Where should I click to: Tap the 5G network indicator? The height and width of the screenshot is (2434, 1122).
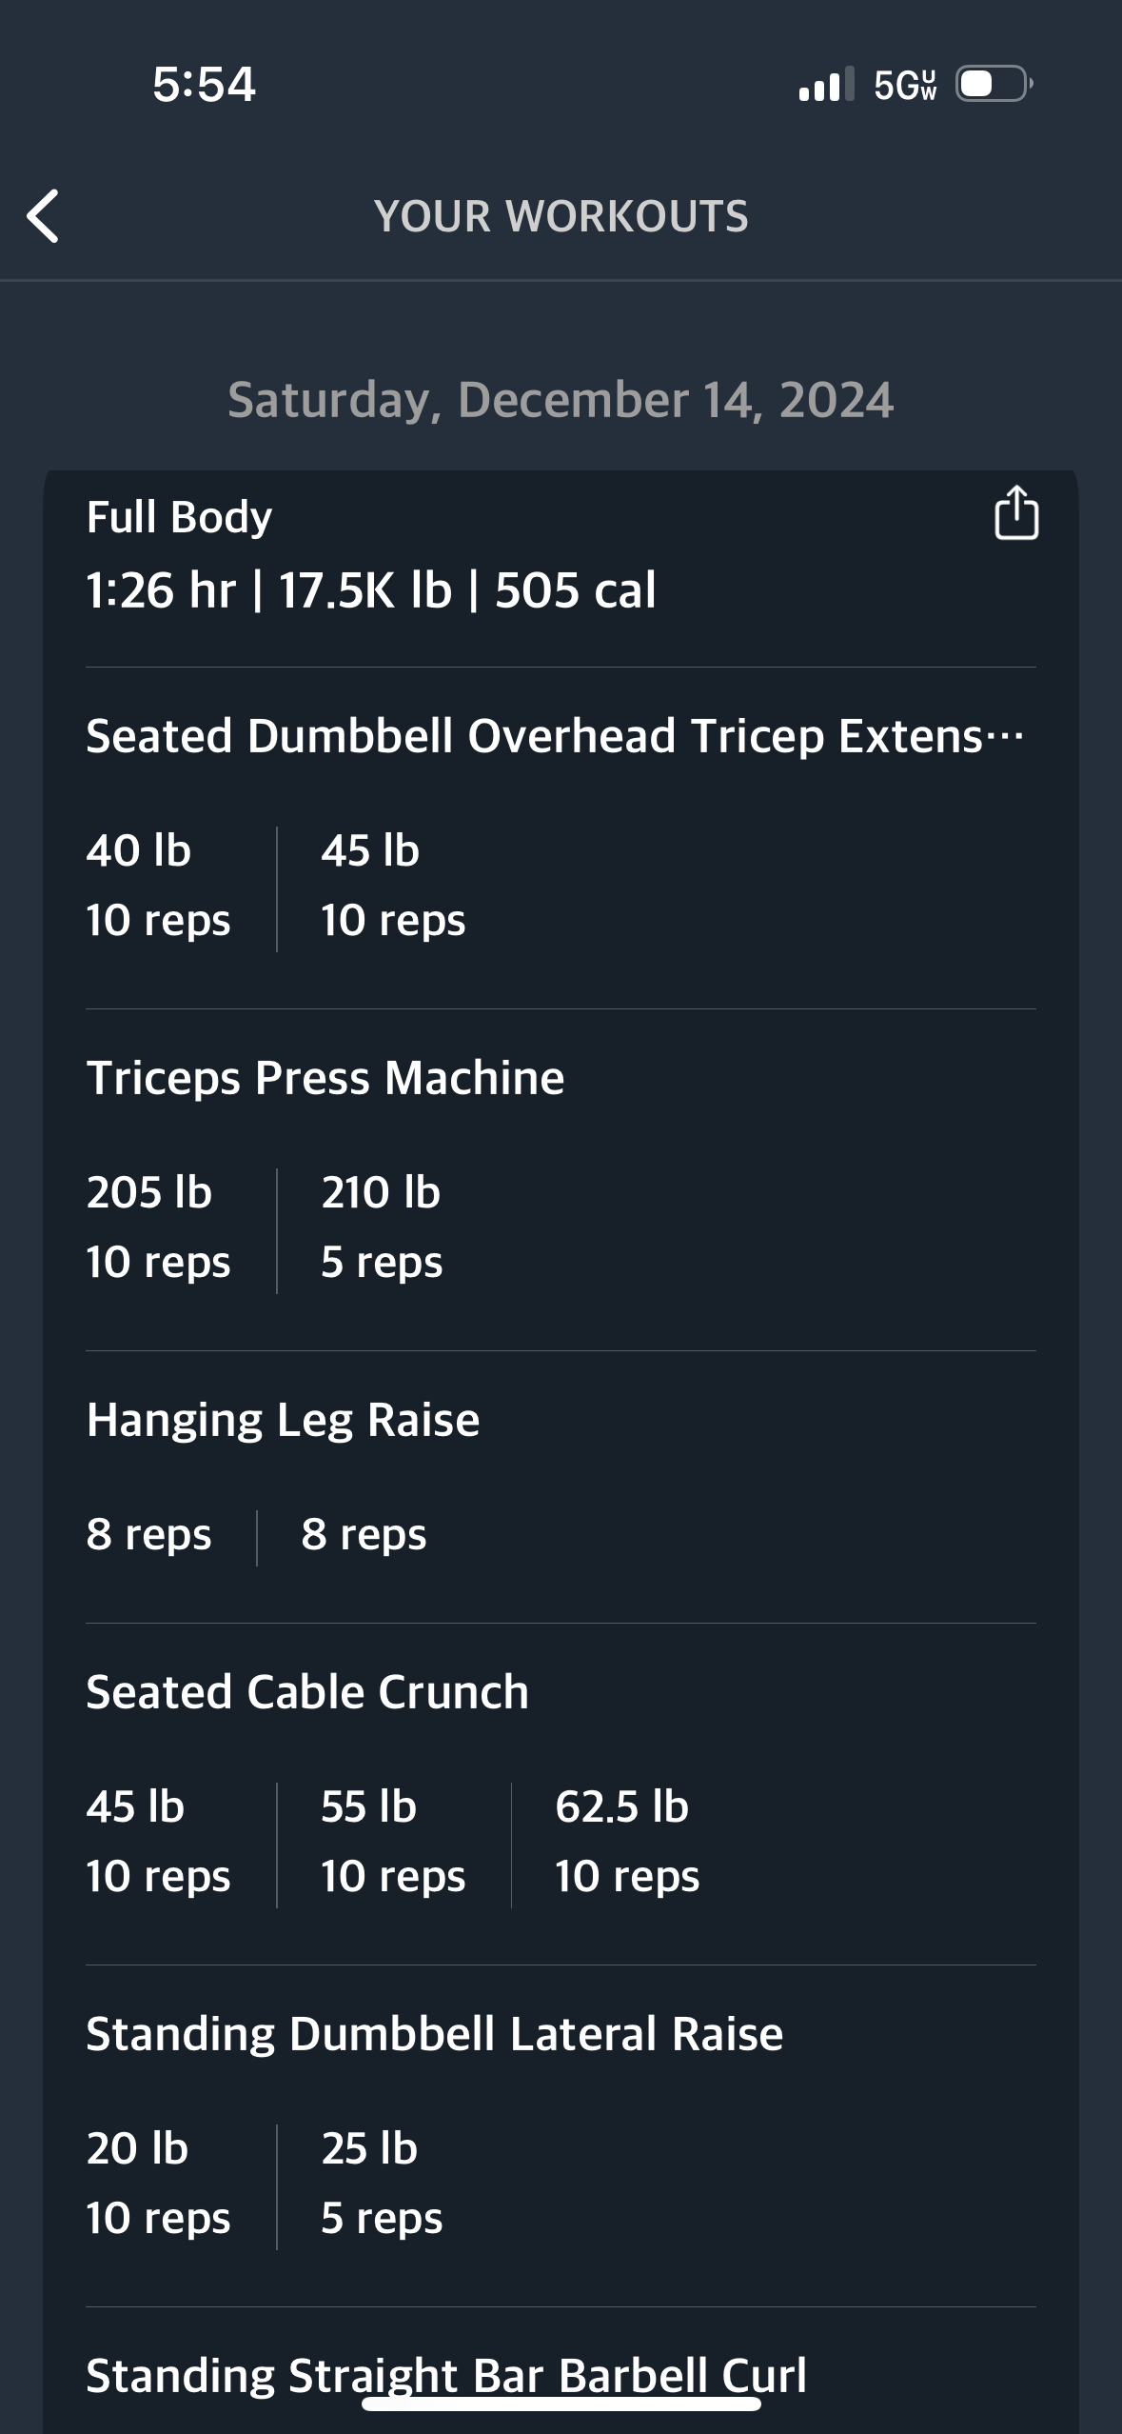pos(905,86)
